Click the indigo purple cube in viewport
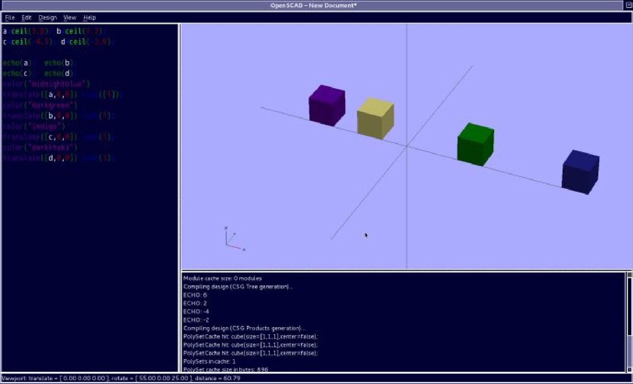 tap(327, 105)
